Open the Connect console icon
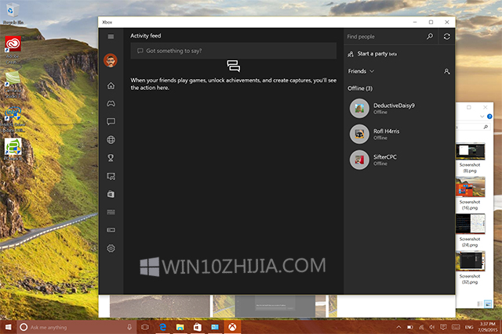This screenshot has height=334, width=502. point(111,230)
